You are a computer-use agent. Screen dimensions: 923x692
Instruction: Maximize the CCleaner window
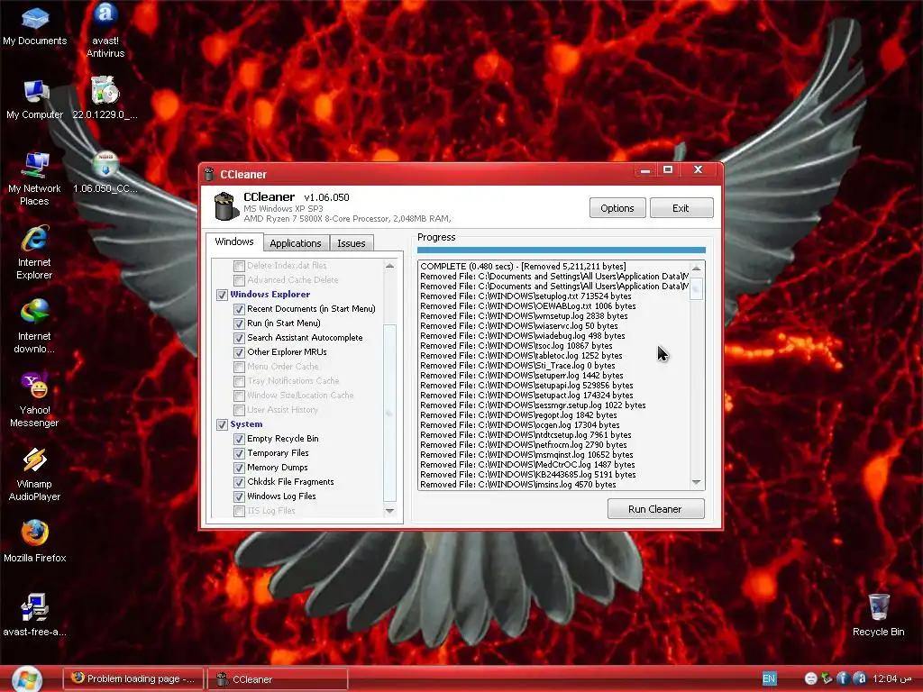(668, 170)
